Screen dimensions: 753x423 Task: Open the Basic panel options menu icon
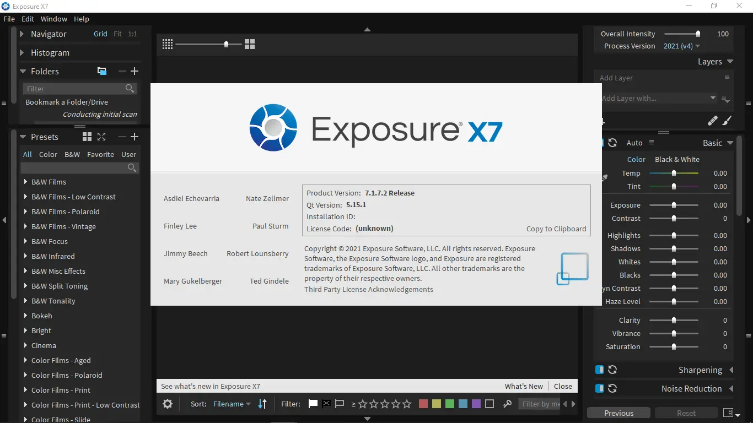coord(652,143)
